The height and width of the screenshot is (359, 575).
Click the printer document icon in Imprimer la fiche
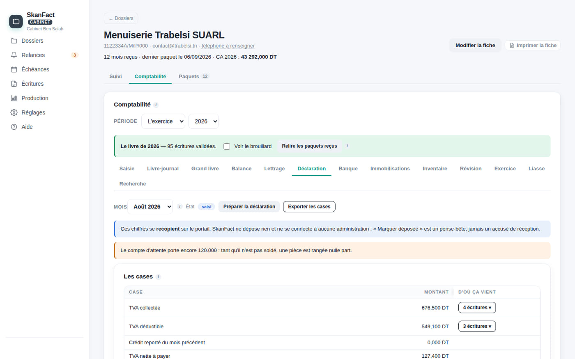coord(512,46)
